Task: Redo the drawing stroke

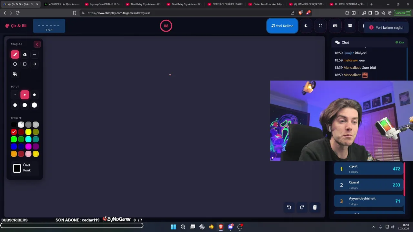Action: pos(302,208)
